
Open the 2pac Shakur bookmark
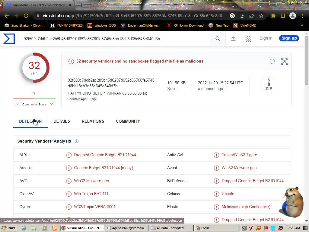(x=25, y=25)
